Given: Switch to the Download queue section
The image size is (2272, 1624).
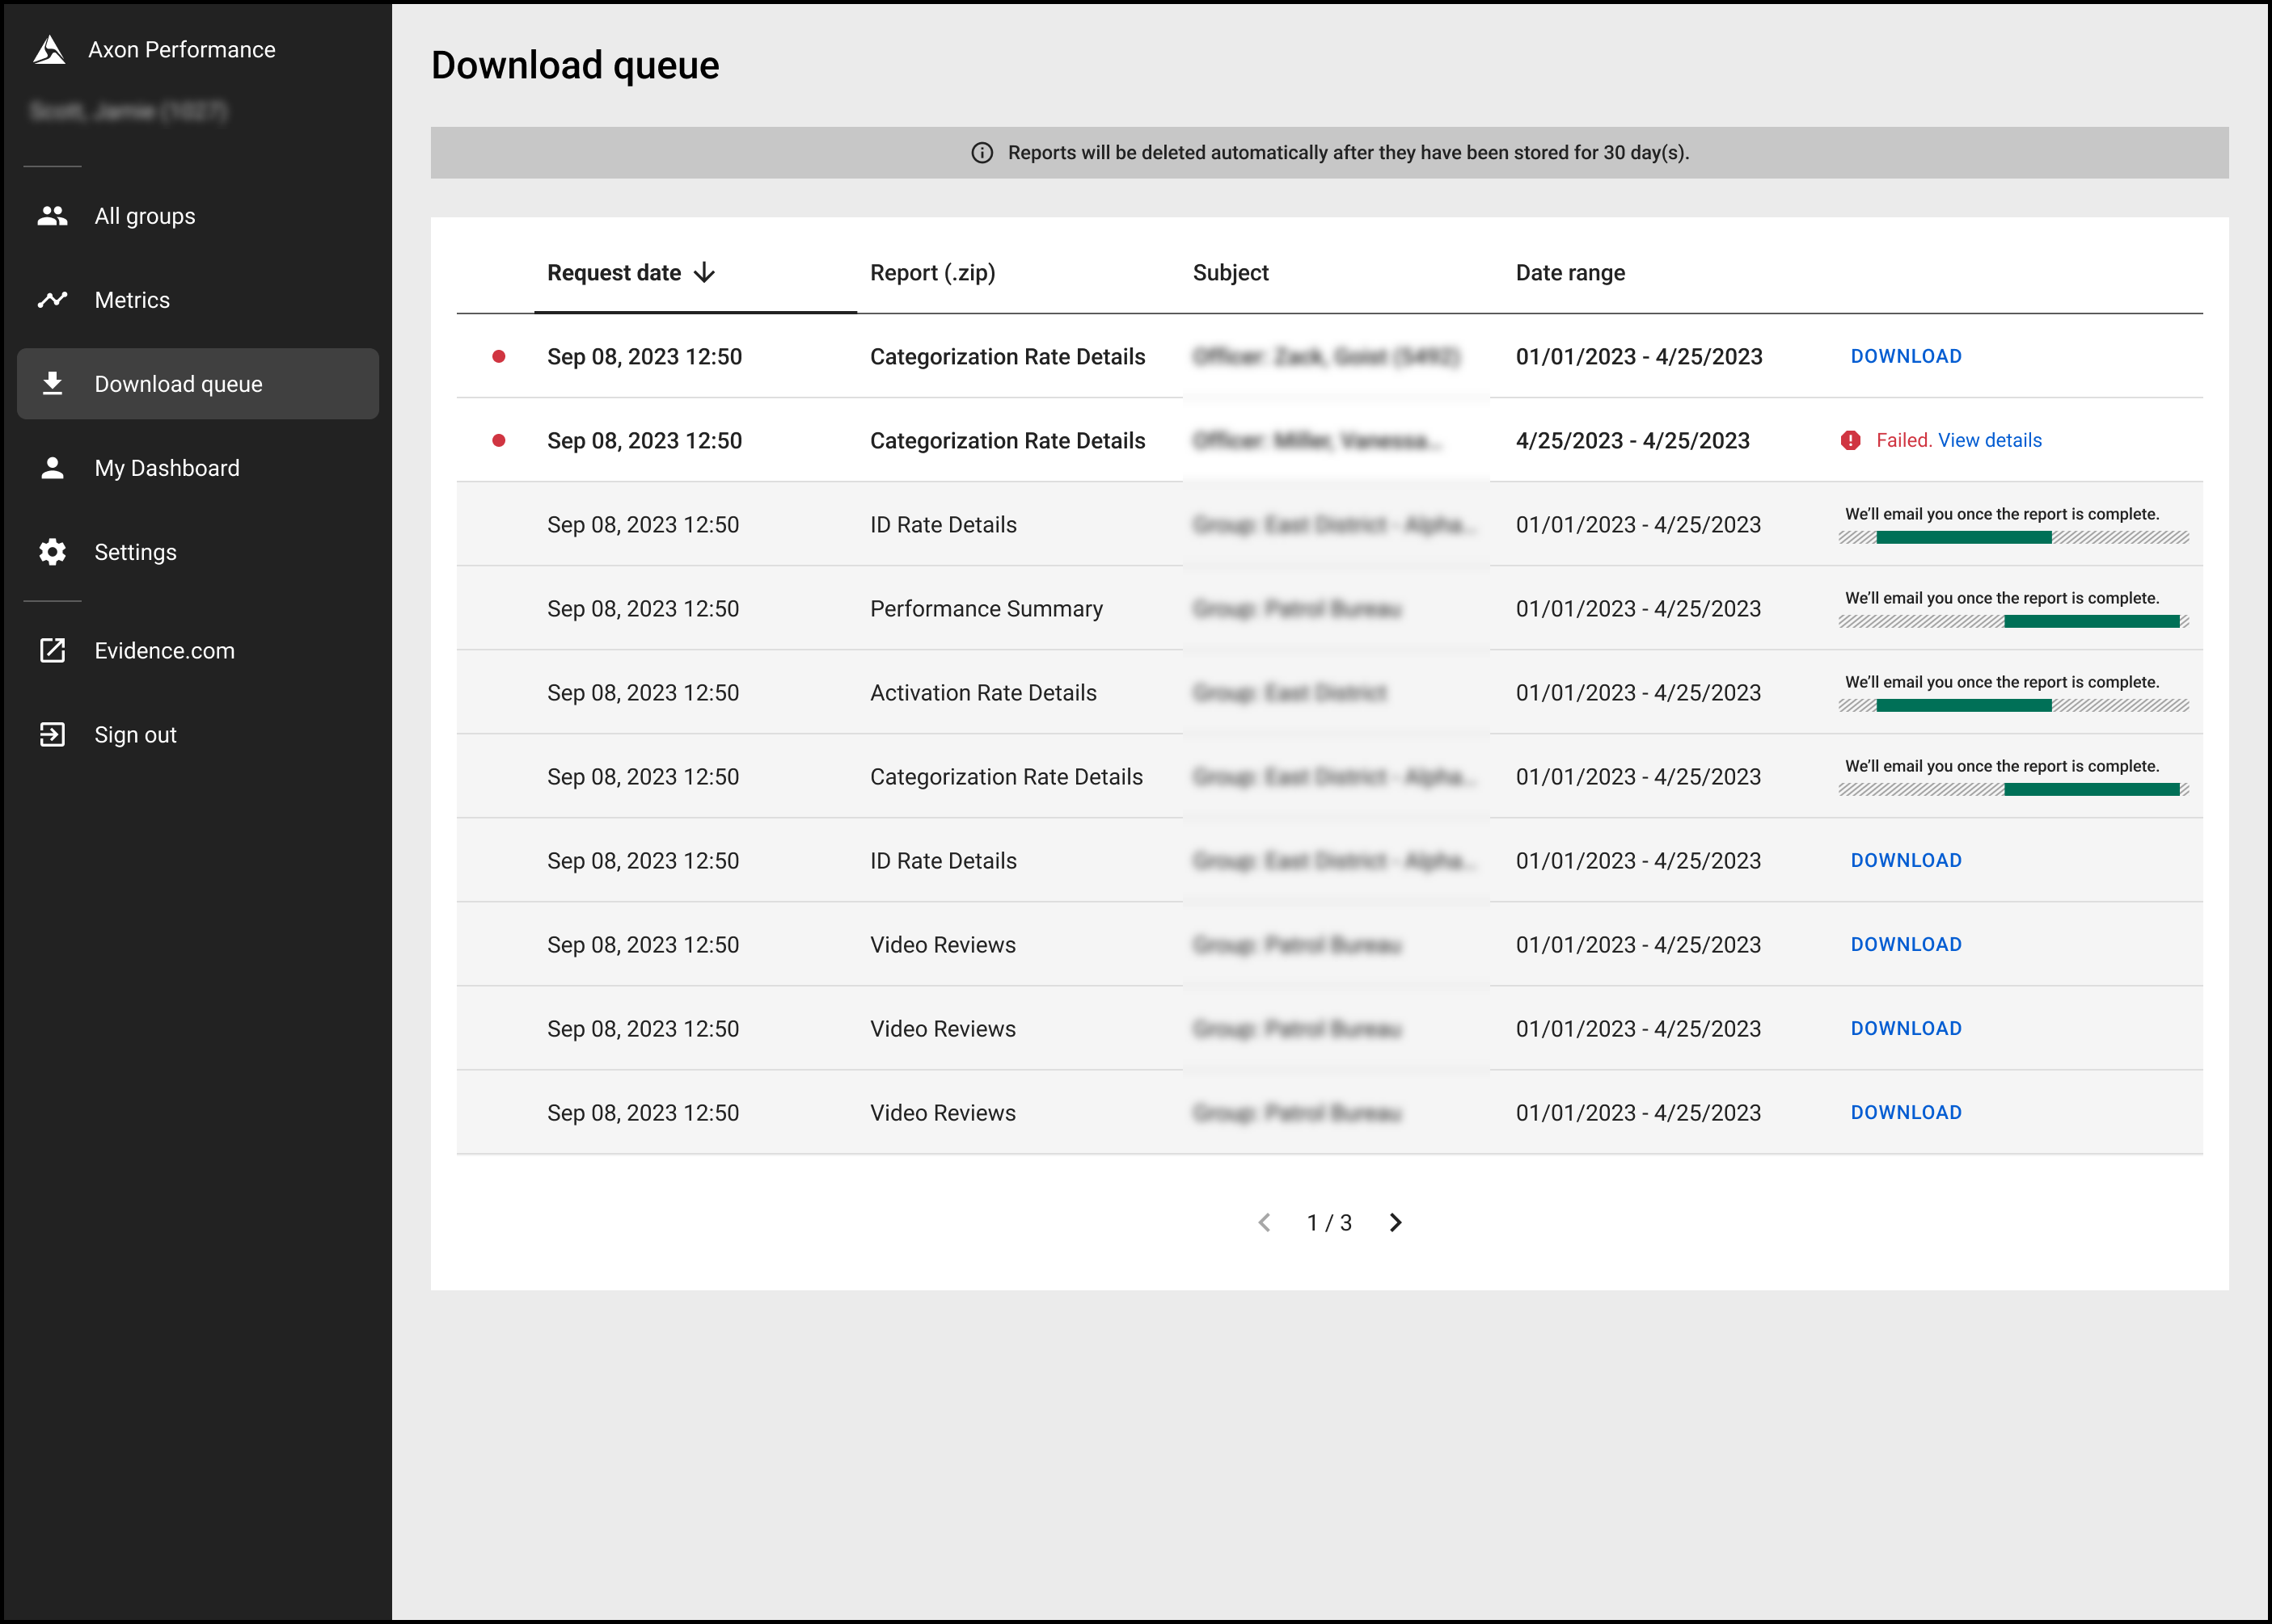Looking at the screenshot, I should pos(178,383).
